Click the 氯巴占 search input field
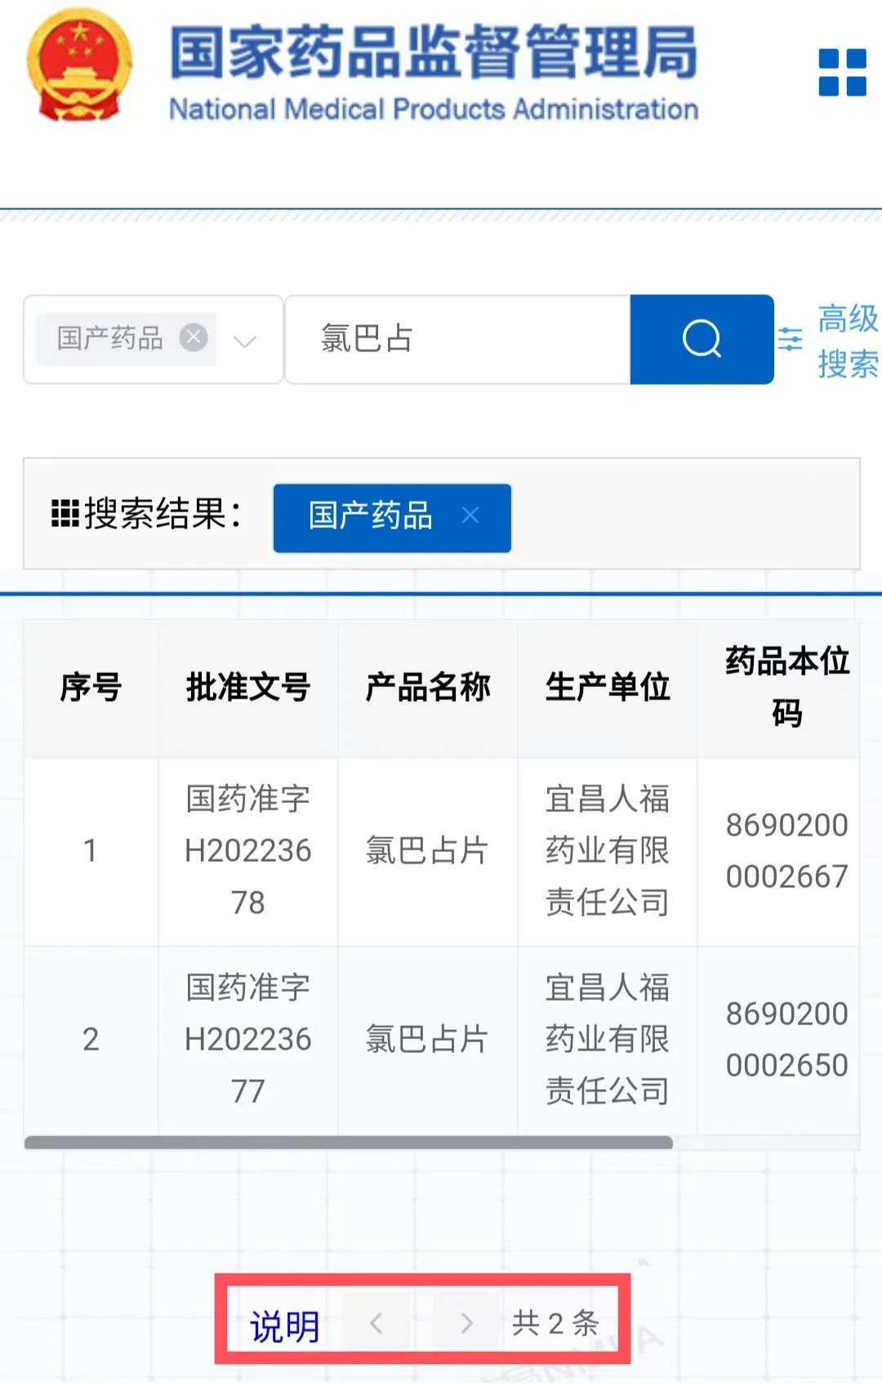The width and height of the screenshot is (882, 1387). click(x=457, y=339)
